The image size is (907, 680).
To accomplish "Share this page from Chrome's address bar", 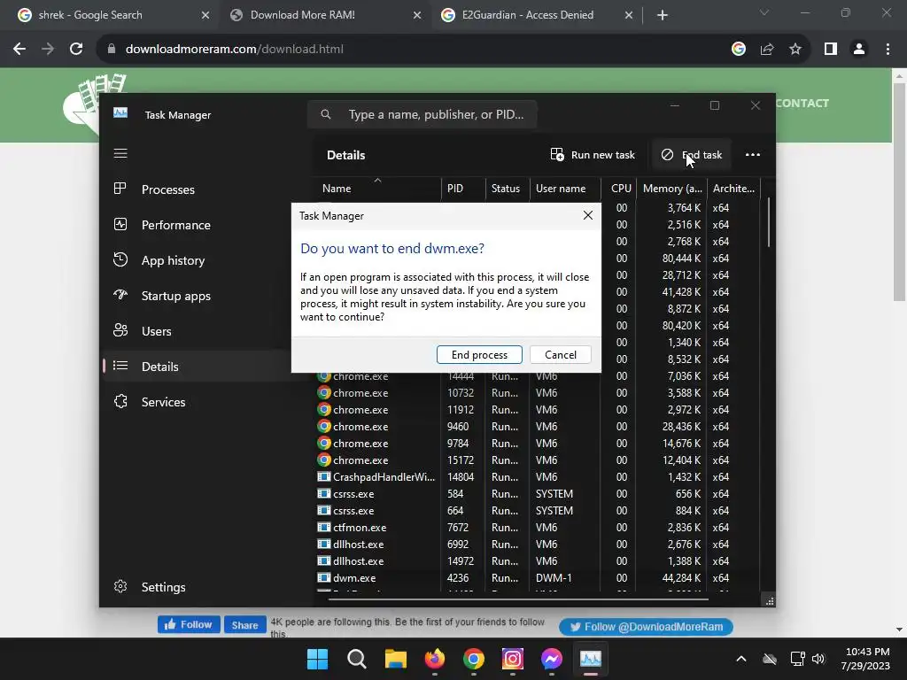I will [x=767, y=50].
